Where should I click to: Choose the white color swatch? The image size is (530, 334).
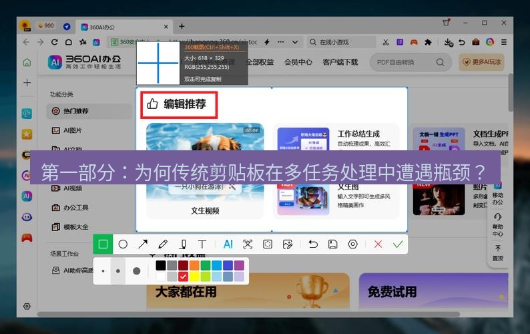(x=161, y=277)
